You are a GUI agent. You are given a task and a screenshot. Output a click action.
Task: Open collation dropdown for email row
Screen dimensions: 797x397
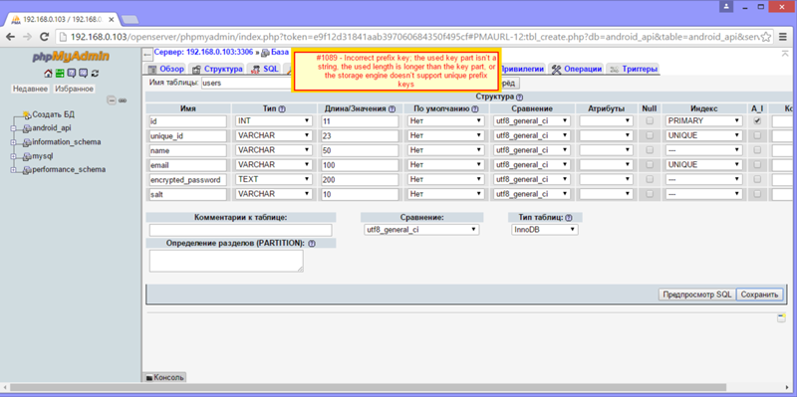pyautogui.click(x=532, y=165)
